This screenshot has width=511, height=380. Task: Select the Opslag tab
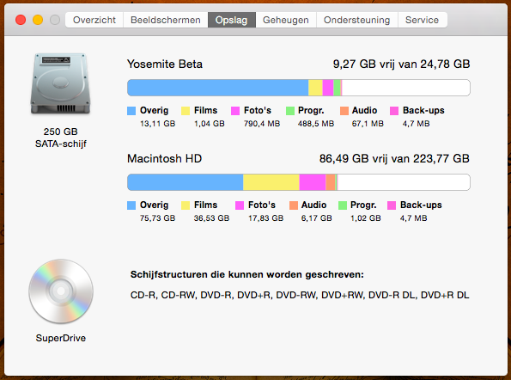(232, 20)
